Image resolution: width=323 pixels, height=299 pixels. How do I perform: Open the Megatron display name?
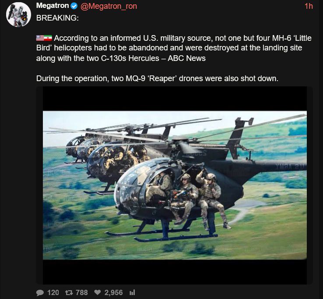[53, 6]
